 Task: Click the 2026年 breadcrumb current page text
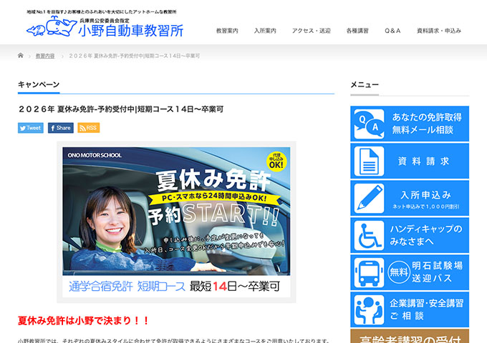pos(134,56)
